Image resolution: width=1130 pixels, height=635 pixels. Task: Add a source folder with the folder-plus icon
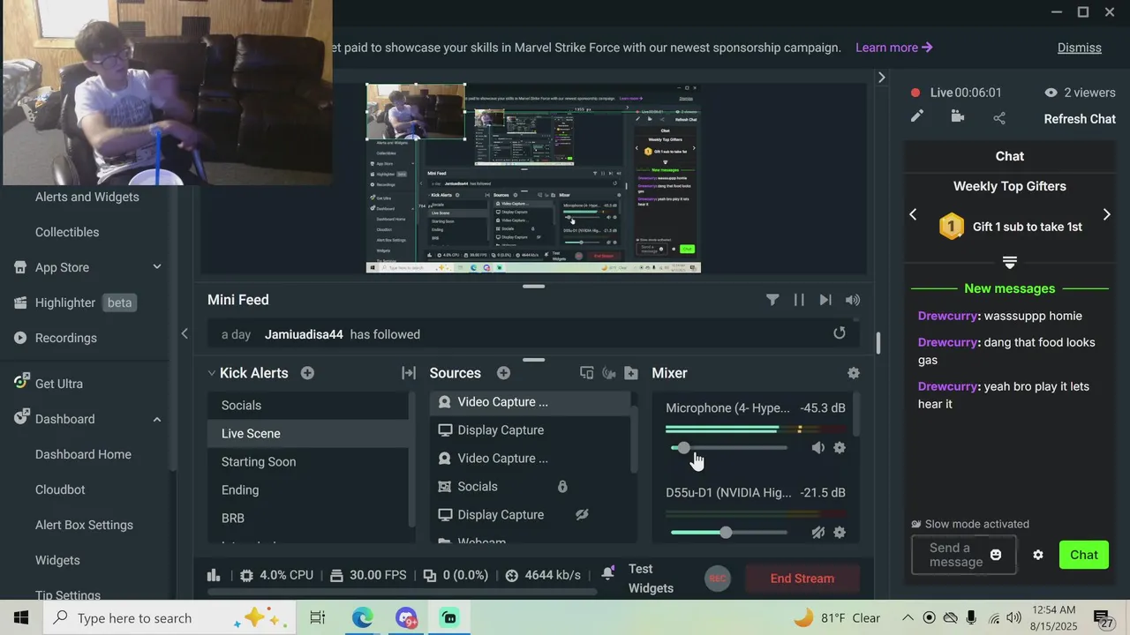[x=630, y=373]
